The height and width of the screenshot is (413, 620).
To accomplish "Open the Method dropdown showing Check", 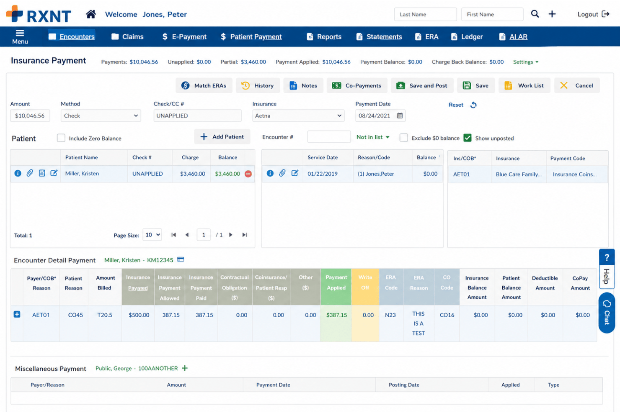I will (101, 116).
